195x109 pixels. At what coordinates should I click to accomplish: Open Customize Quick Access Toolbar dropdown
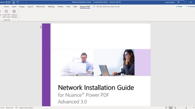[26, 2]
